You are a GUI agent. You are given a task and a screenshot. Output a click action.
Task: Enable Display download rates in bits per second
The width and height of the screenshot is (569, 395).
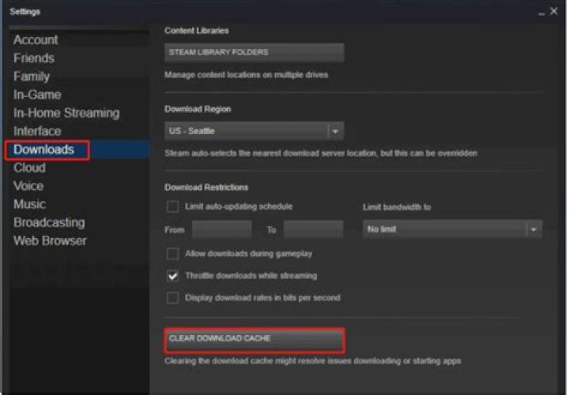[173, 298]
